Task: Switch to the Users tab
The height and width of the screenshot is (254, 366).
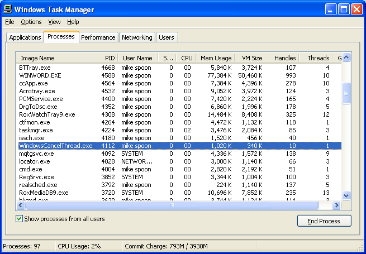Action: (167, 37)
